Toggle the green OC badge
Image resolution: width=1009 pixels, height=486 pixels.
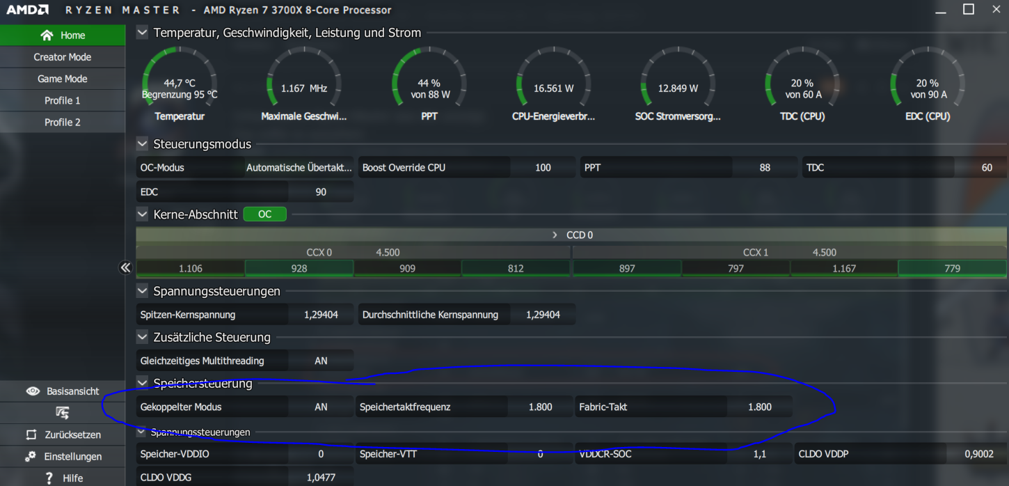pyautogui.click(x=265, y=214)
